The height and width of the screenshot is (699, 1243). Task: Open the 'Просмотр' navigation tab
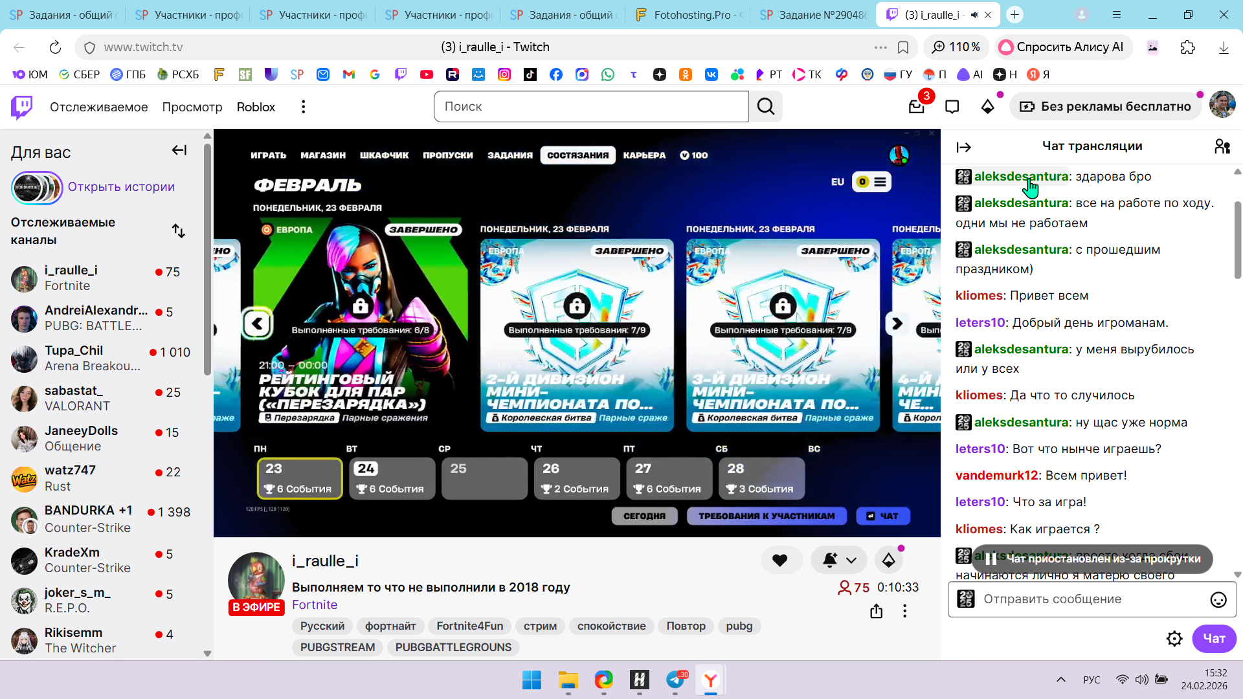coord(192,107)
